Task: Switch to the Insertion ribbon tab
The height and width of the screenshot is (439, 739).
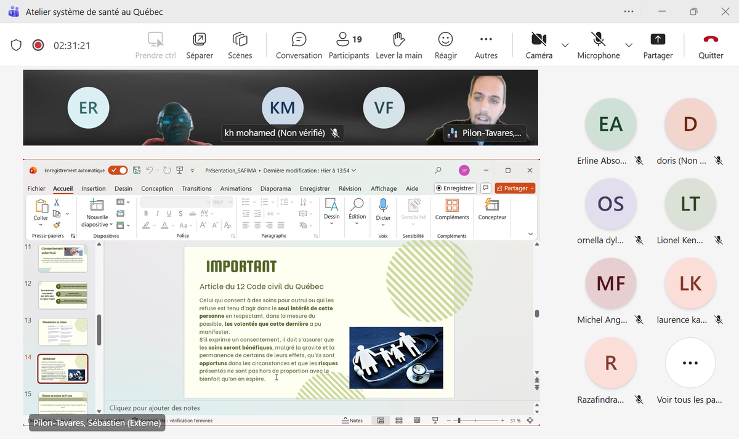Action: [94, 188]
